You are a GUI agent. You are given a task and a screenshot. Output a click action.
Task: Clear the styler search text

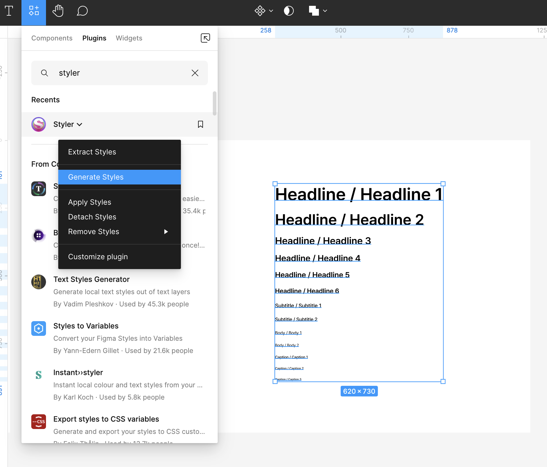(195, 73)
